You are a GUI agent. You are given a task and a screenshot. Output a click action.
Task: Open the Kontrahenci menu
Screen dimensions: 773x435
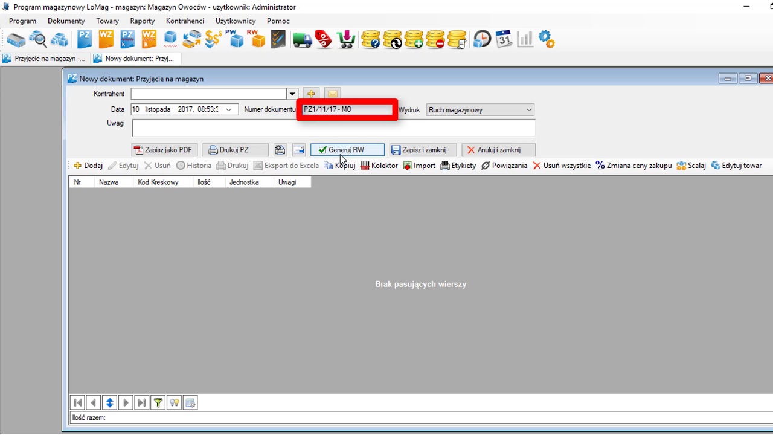coord(185,21)
